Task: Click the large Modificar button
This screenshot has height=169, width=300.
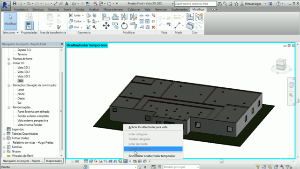Action: click(x=10, y=21)
